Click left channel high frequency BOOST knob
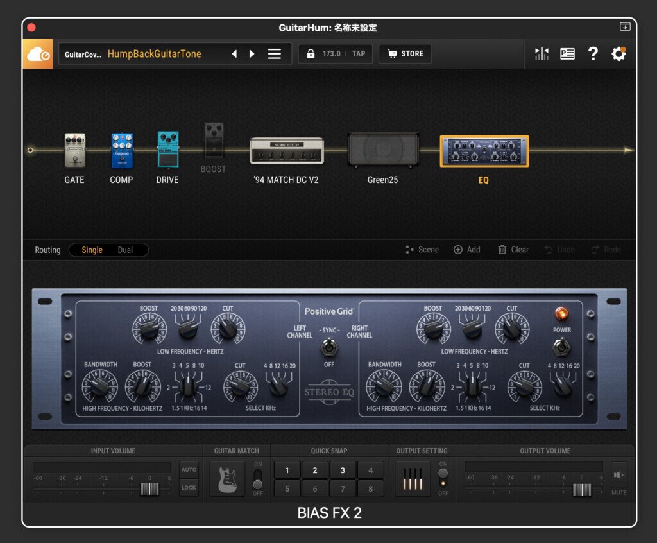657x543 pixels. click(x=143, y=386)
